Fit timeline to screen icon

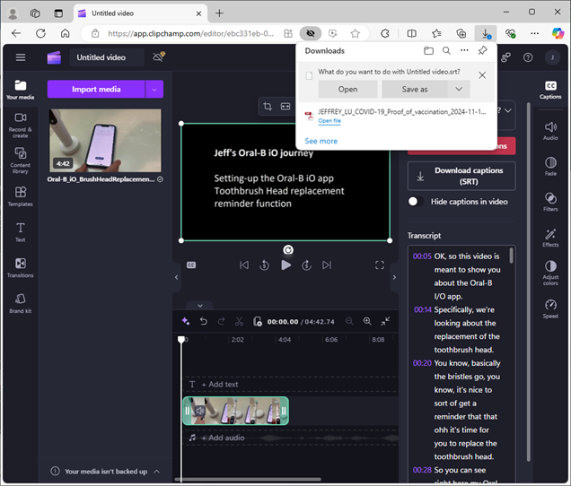point(385,321)
